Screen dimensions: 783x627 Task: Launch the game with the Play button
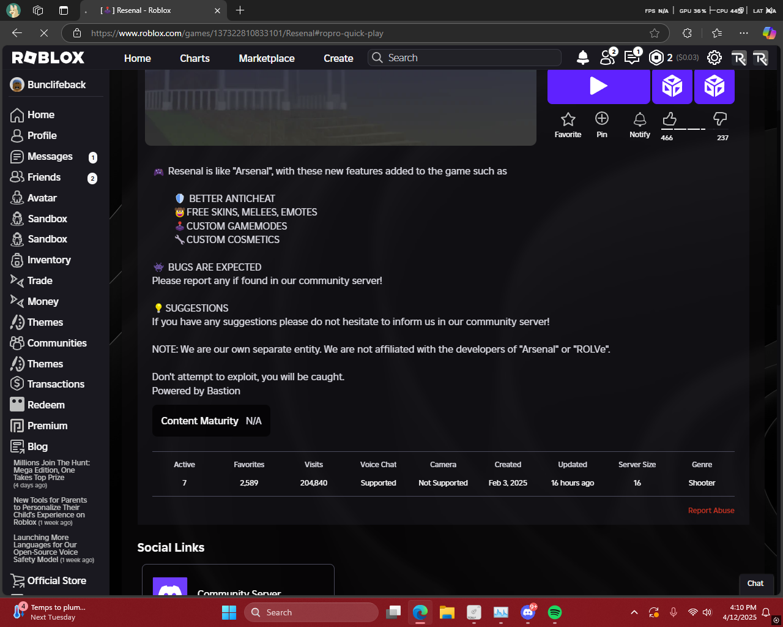598,86
